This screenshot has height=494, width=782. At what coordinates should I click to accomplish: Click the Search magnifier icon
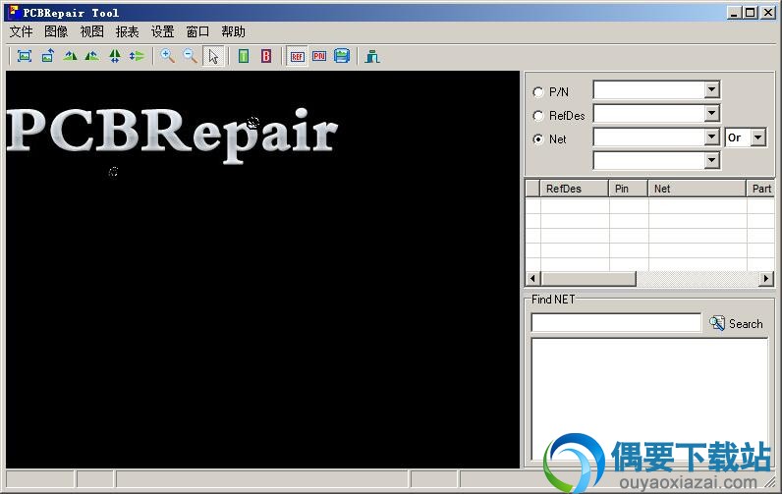pos(717,323)
